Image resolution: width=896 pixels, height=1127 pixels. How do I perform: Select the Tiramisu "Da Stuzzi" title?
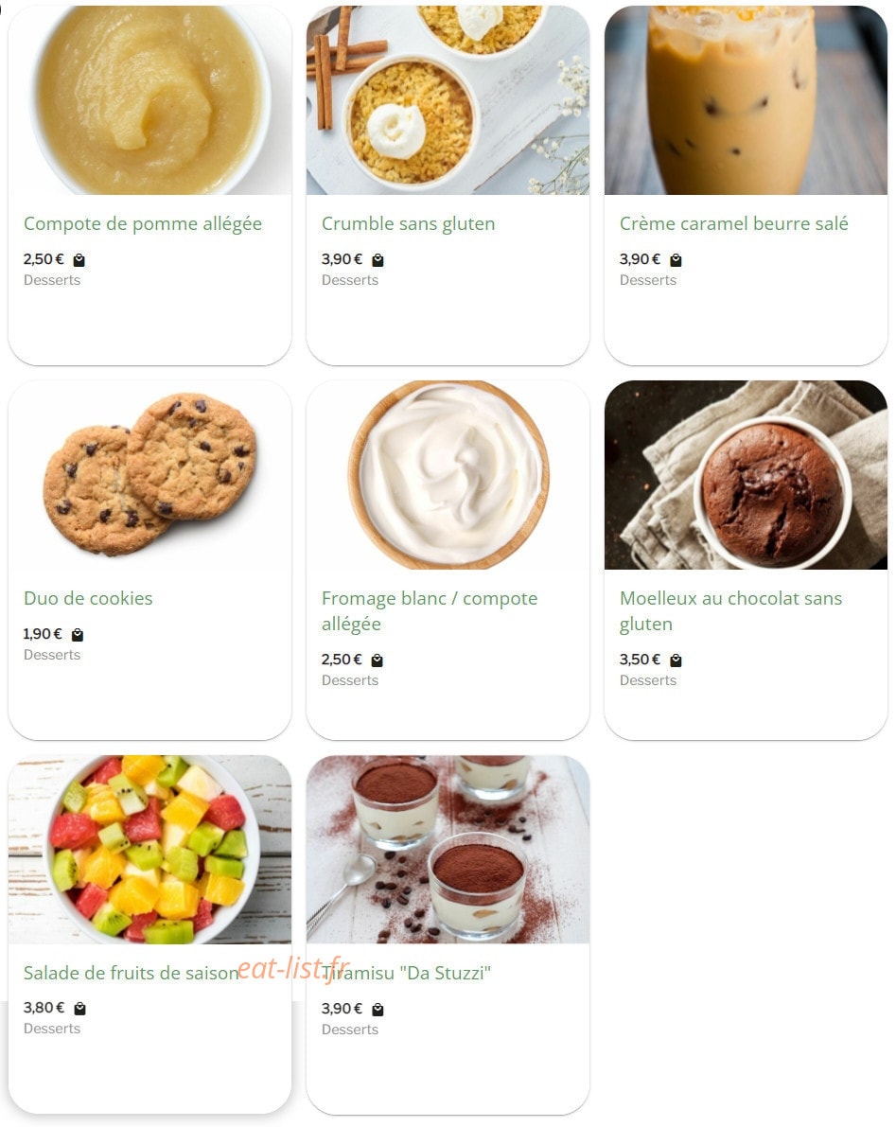406,973
